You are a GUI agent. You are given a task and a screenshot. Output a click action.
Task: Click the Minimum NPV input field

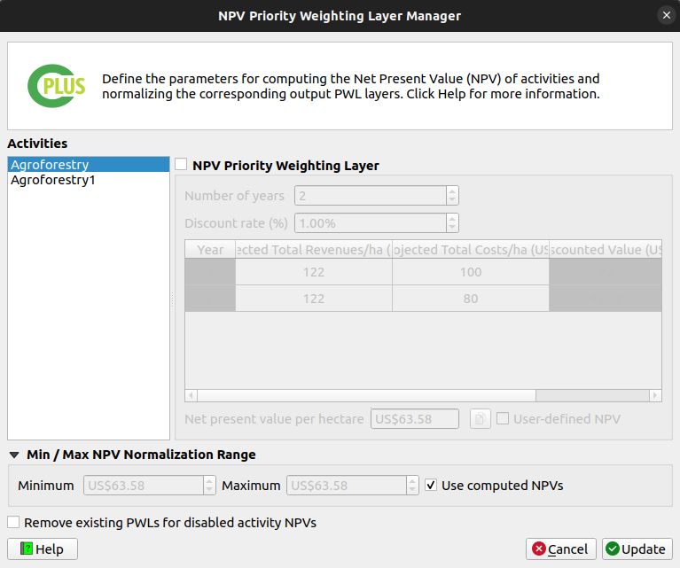coord(144,486)
